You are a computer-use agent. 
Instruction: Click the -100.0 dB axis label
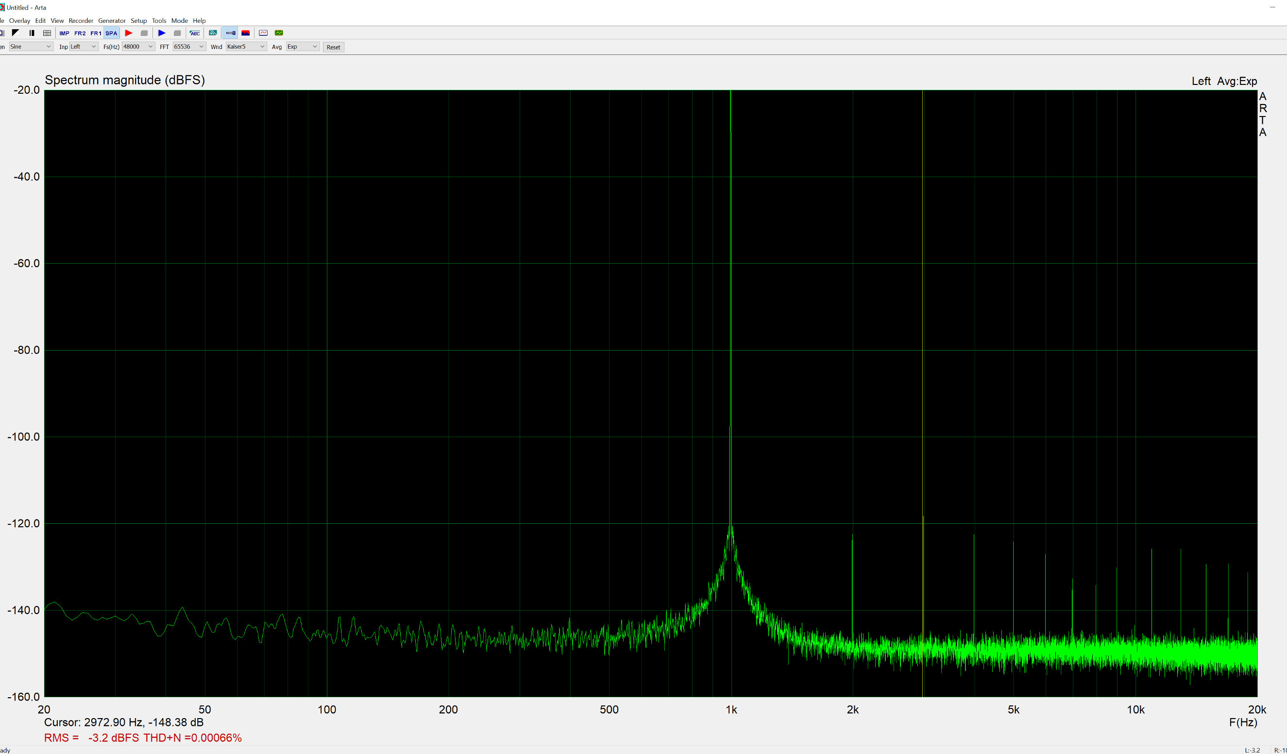[x=23, y=437]
